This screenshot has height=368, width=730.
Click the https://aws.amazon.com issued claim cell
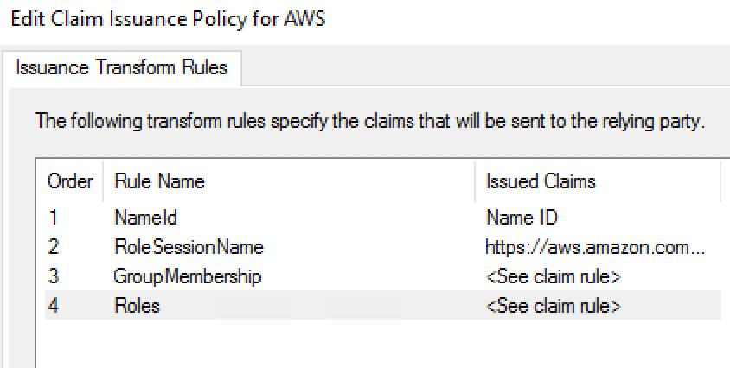[596, 247]
